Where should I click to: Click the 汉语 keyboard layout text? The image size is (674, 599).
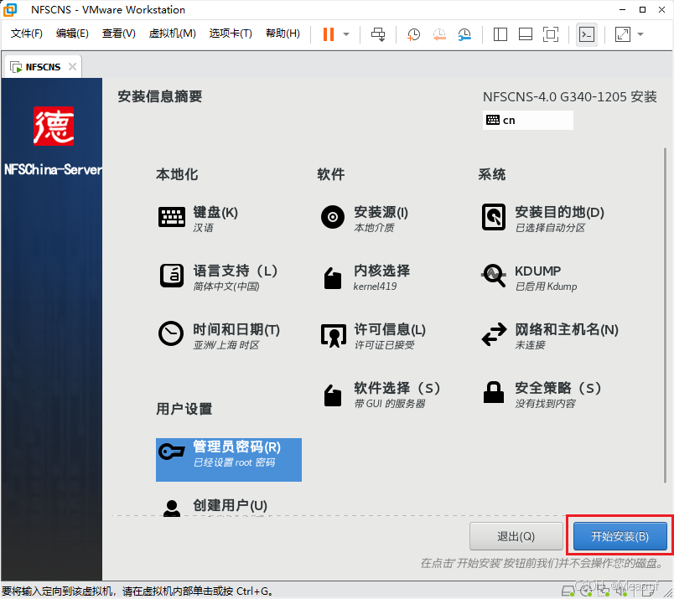click(204, 228)
